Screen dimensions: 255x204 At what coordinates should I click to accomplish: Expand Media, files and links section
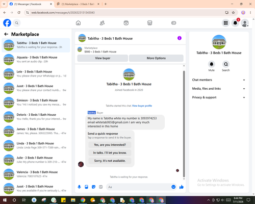point(219,89)
